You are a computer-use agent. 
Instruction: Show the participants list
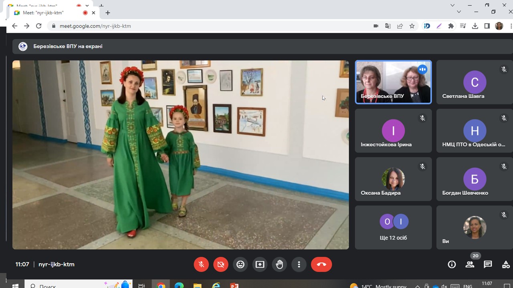coord(470,264)
